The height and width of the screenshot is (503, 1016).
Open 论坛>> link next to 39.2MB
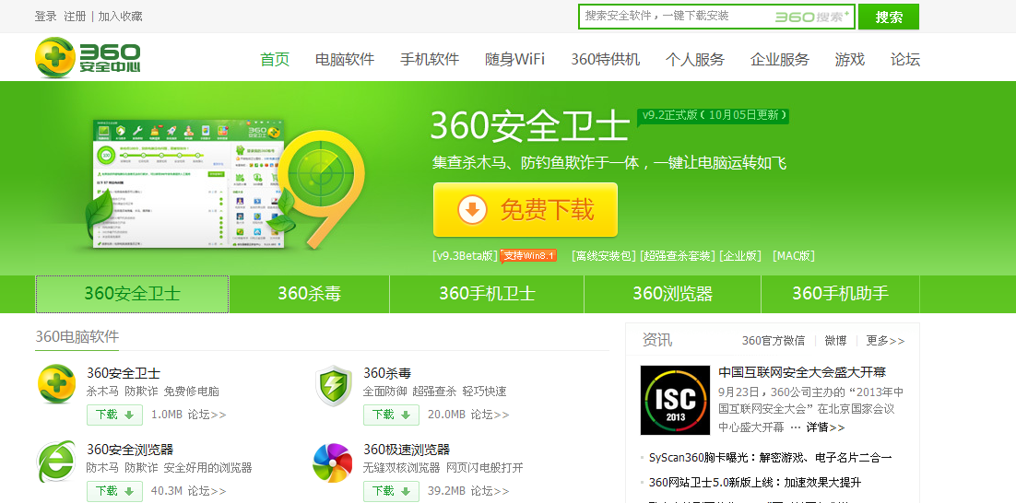point(490,491)
